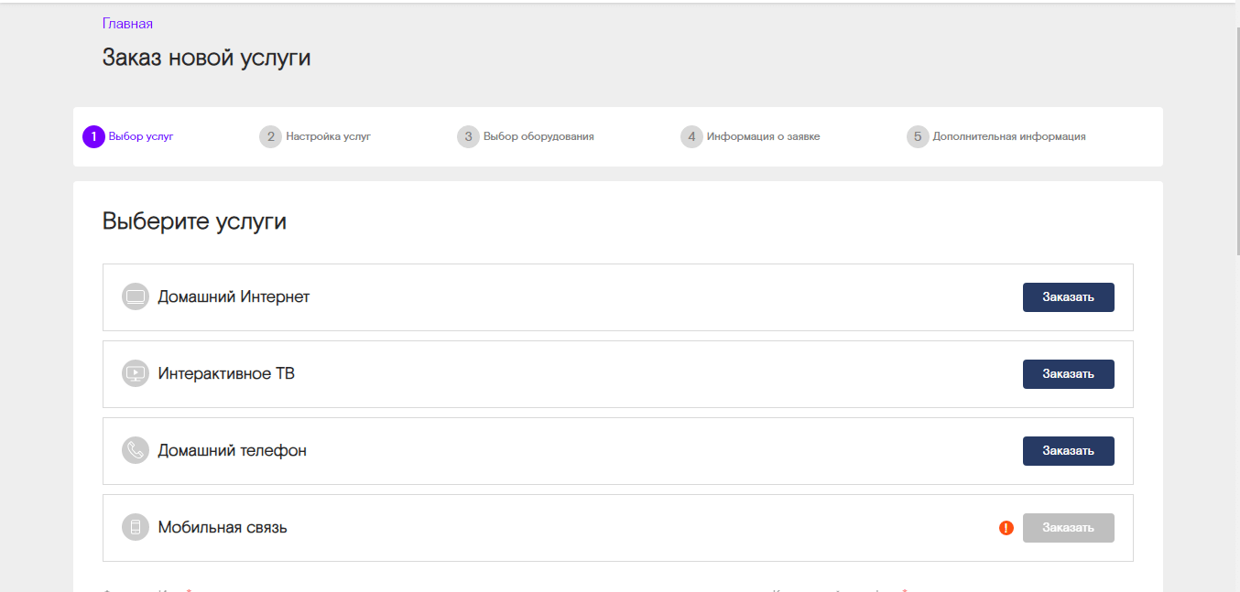
Task: Click the Мобильная связь smartphone icon
Action: [136, 527]
